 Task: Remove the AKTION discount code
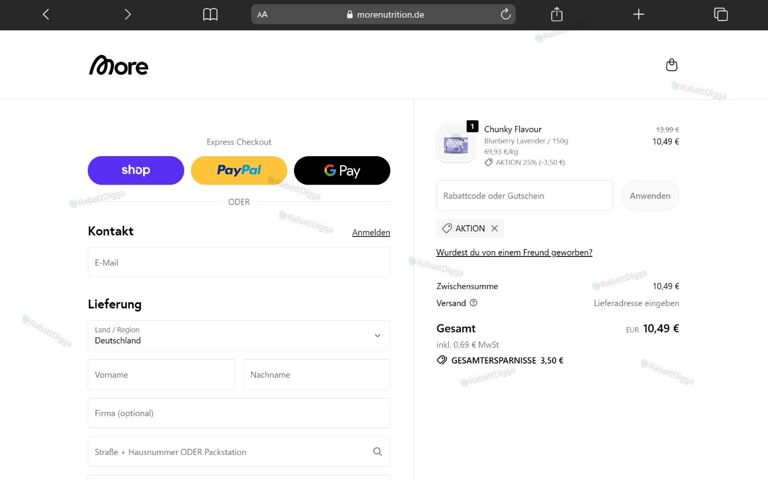point(495,228)
